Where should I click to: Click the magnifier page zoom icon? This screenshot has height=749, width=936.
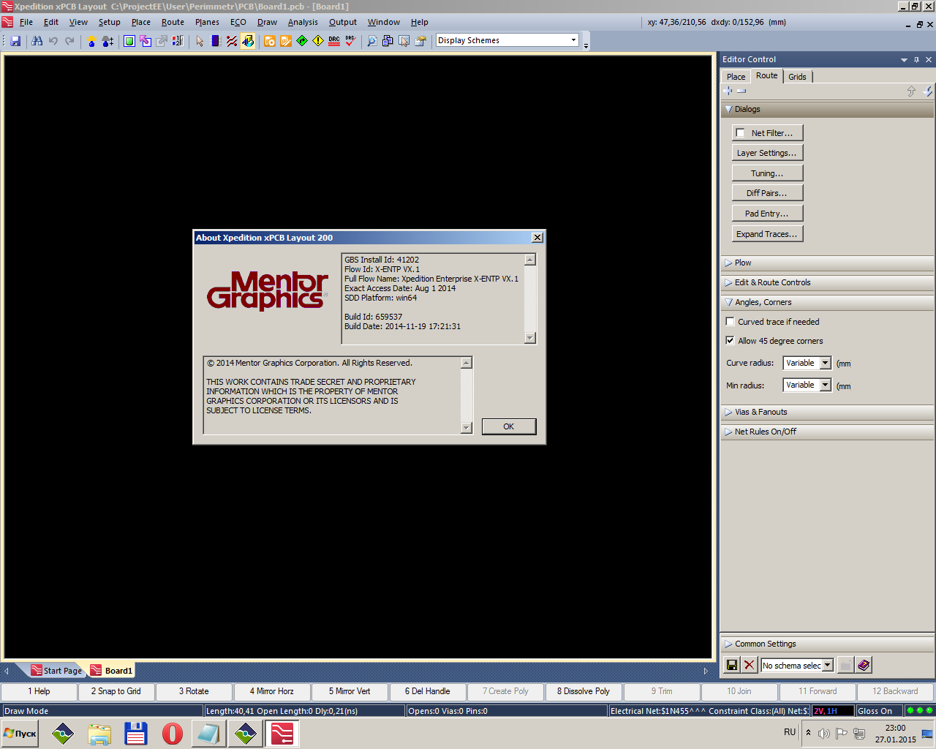tap(372, 41)
